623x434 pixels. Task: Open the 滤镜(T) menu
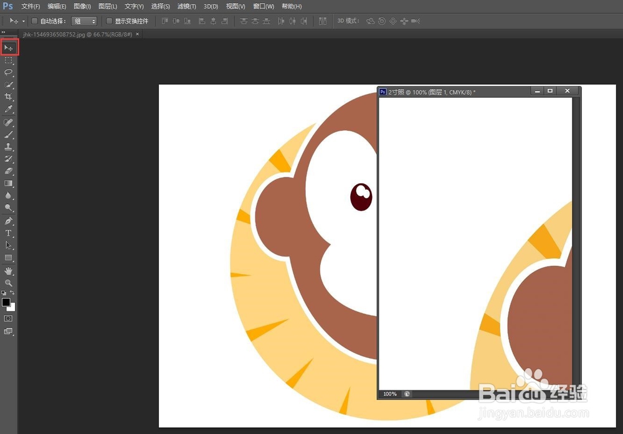coord(187,6)
